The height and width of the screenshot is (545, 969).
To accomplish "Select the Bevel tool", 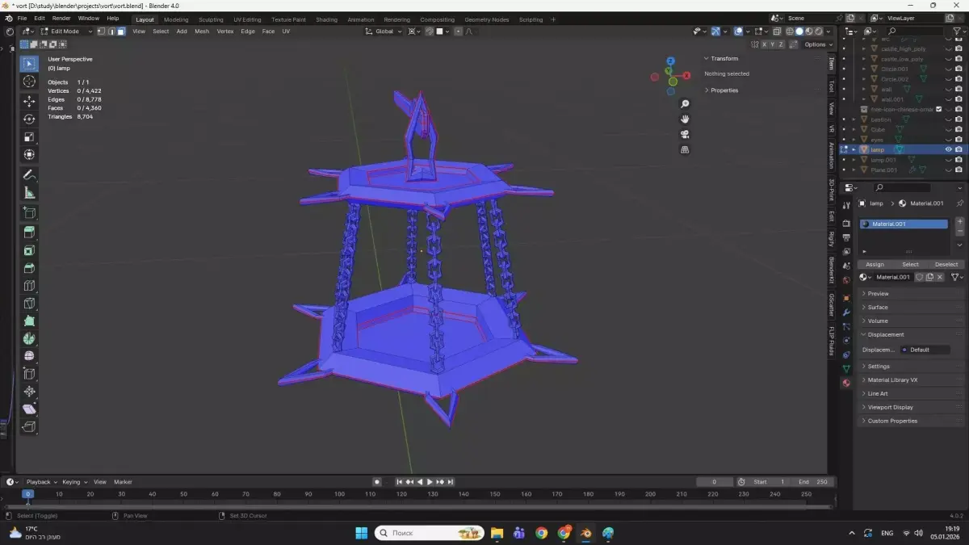I will click(x=29, y=268).
